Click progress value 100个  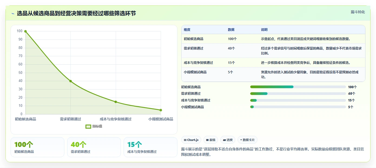coord(352,87)
